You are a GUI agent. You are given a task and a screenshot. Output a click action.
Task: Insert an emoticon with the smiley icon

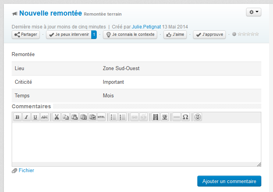pos(198,117)
